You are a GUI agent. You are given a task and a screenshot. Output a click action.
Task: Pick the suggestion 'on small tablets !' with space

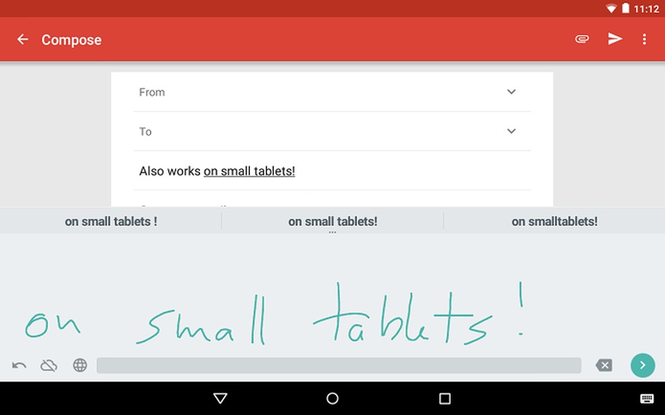(x=111, y=221)
